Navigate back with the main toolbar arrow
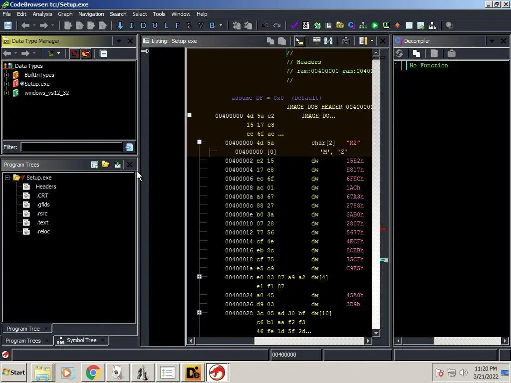511x383 pixels. (25, 25)
